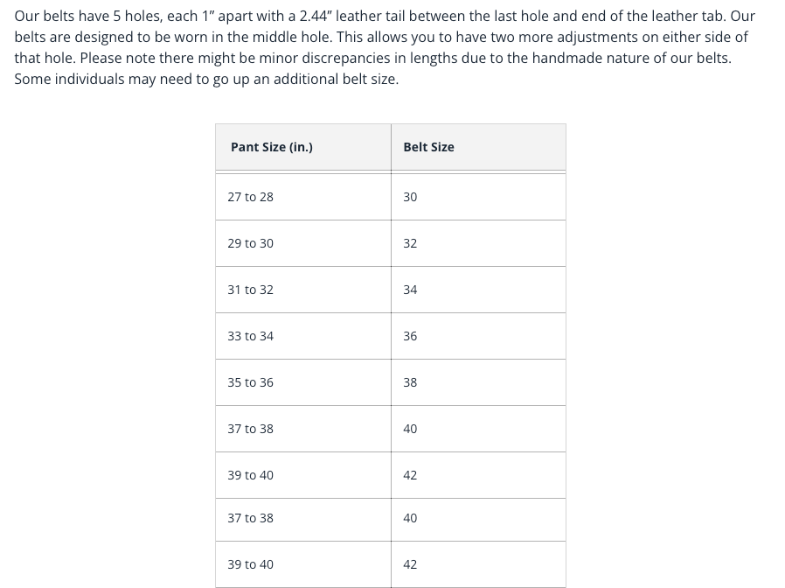Select the 27 to 28 pant size cell

[x=302, y=197]
